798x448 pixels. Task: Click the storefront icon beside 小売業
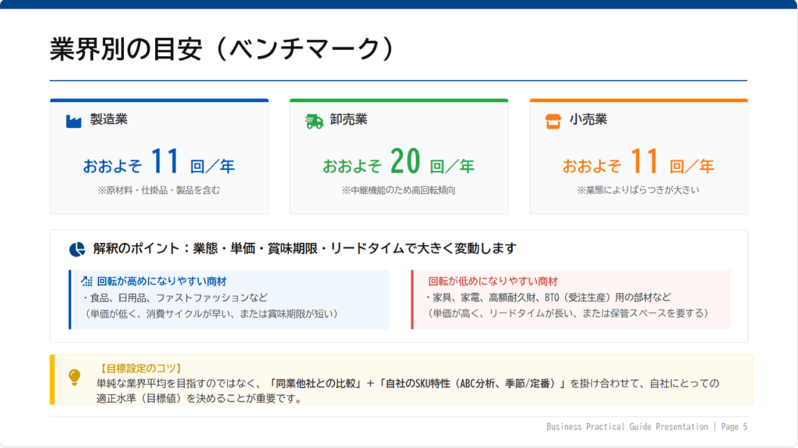click(553, 122)
